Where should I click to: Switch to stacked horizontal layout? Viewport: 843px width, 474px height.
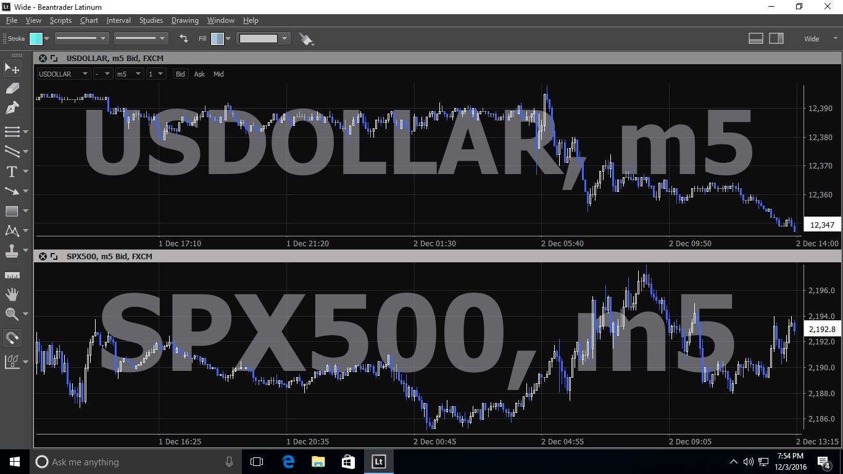point(756,38)
